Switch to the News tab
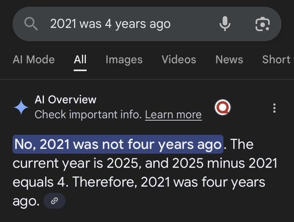This screenshot has height=222, width=294. click(229, 59)
